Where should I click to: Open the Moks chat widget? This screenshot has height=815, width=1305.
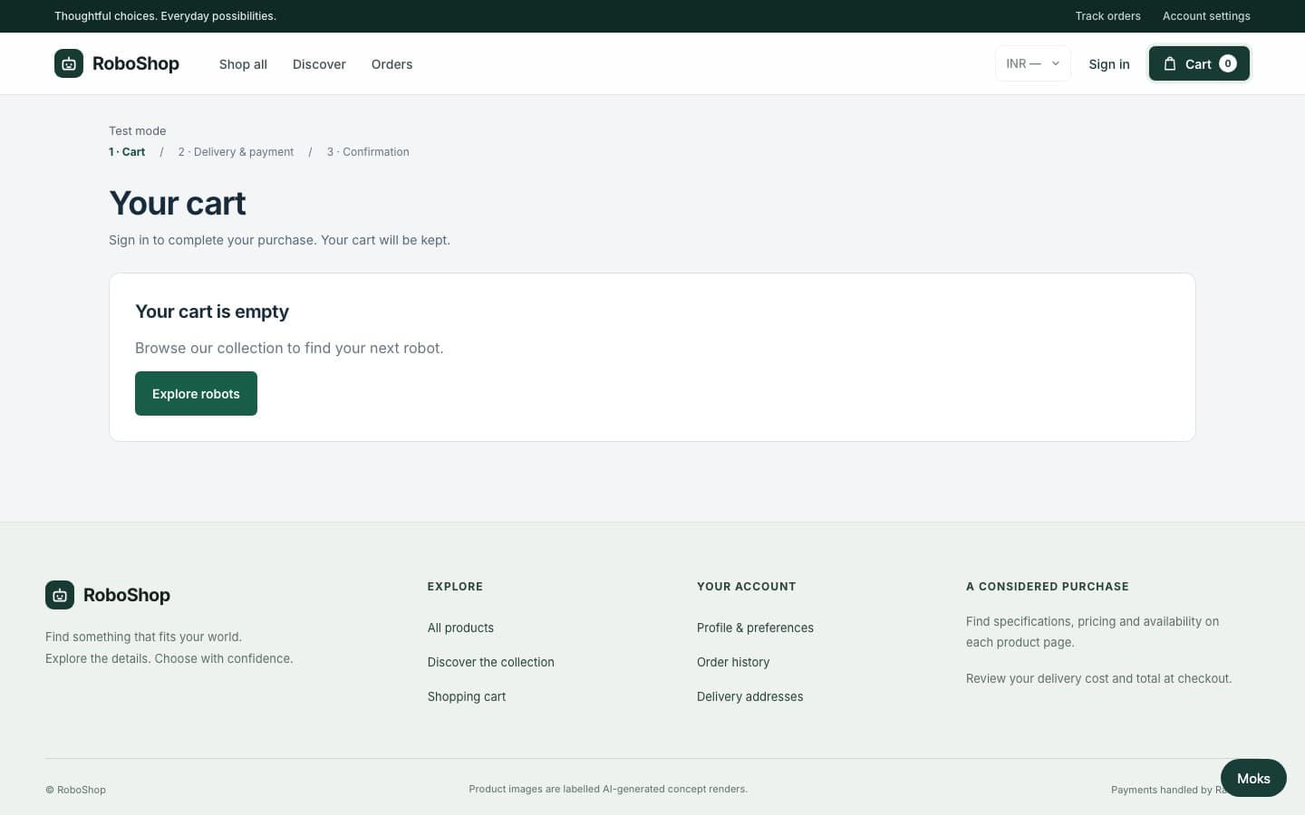click(x=1253, y=778)
